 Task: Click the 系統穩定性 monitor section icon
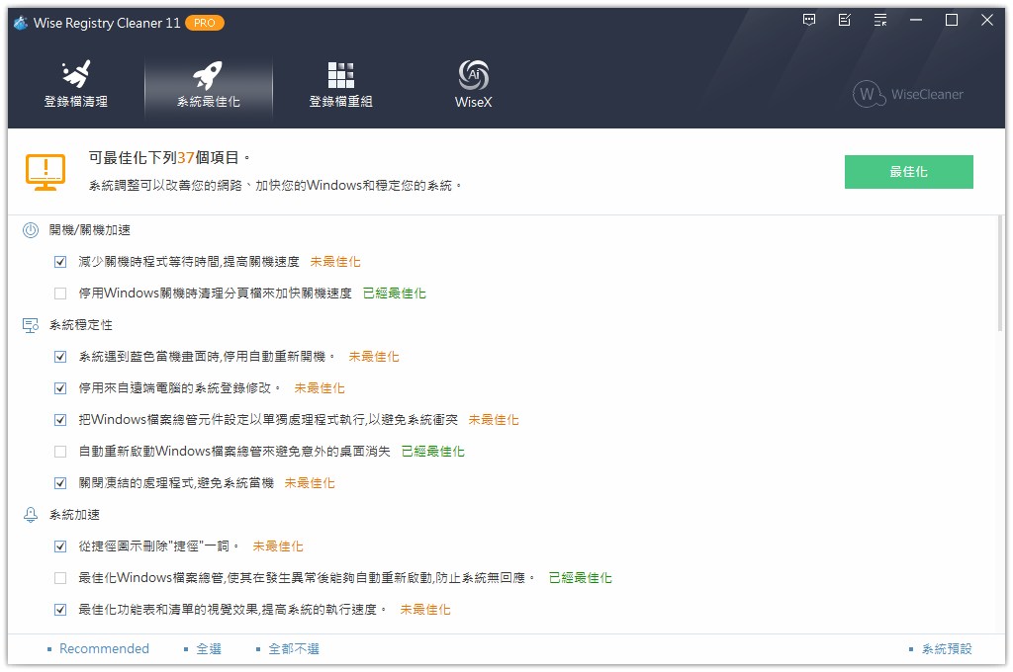[31, 325]
